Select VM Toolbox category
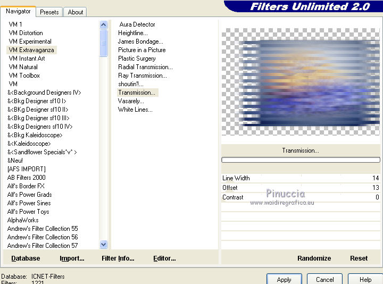Viewport: 383px width, 284px height. click(x=24, y=76)
